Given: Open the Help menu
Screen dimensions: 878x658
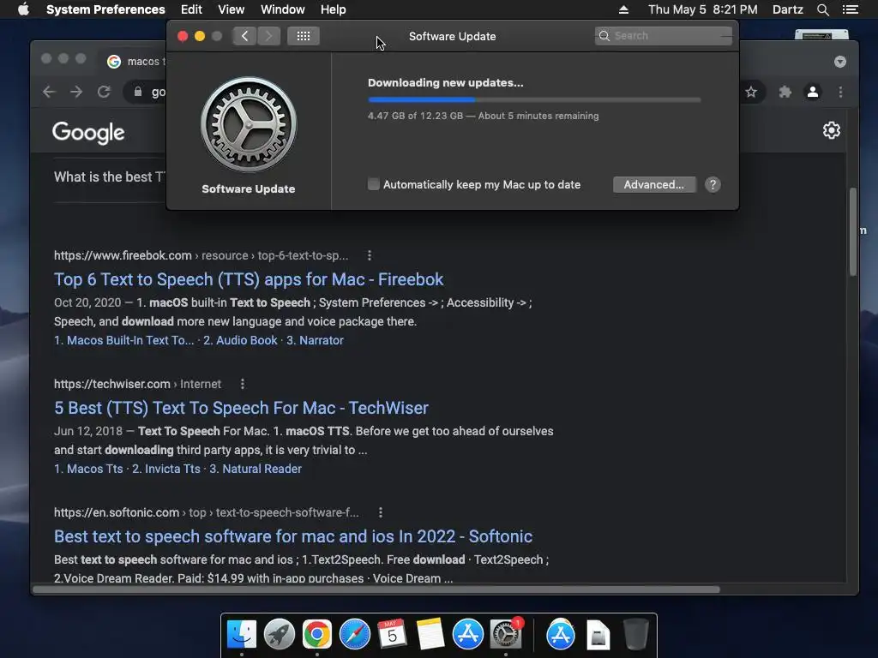Looking at the screenshot, I should point(334,9).
